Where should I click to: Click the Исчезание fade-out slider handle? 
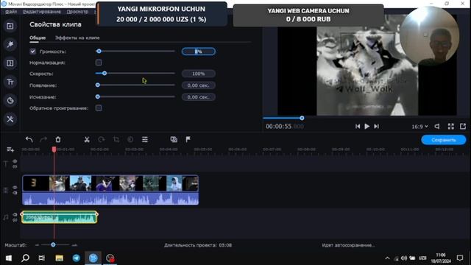pyautogui.click(x=98, y=96)
